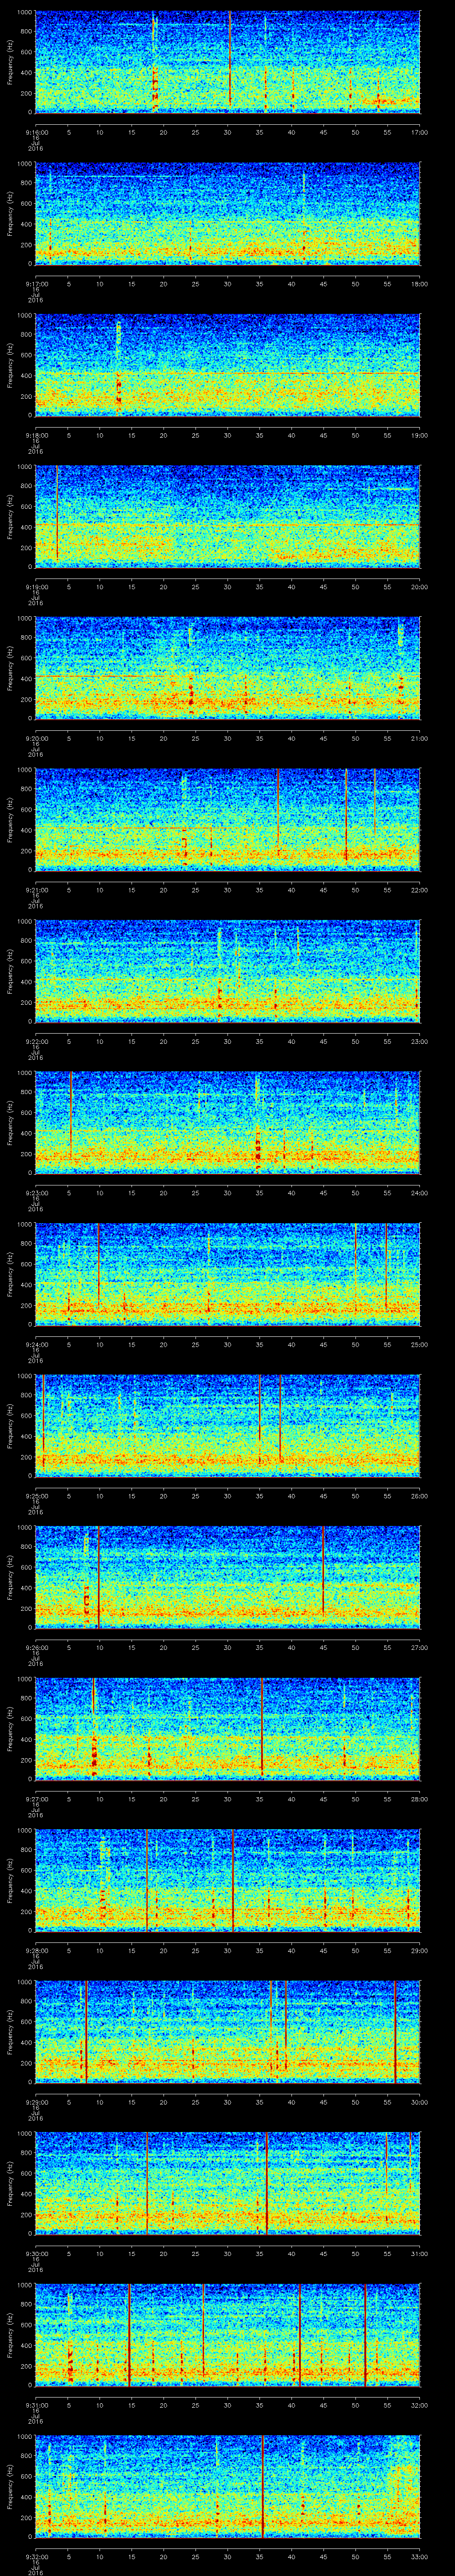This screenshot has height=2576, width=455.
Task: Open the spectrogram panel starting at 9:26:00
Action: tap(227, 1576)
